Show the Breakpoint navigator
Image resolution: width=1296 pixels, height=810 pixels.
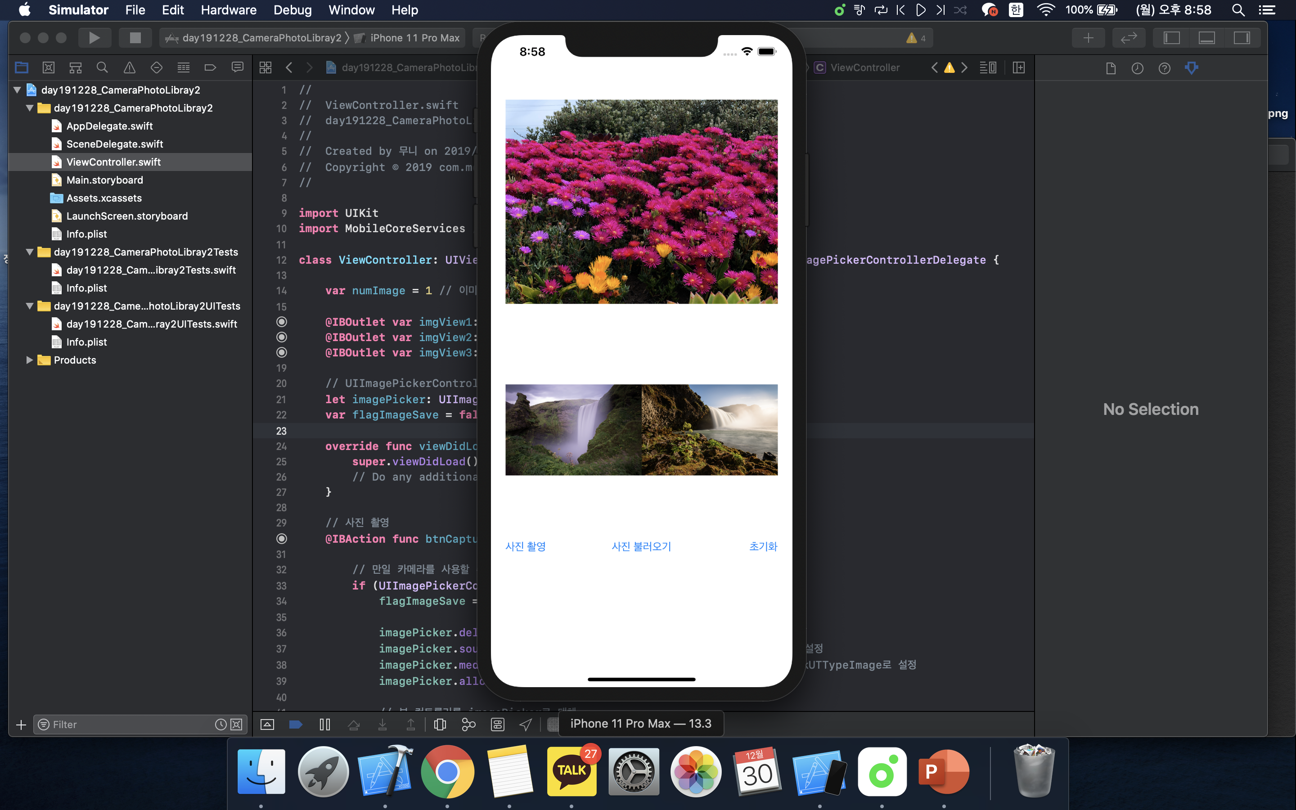point(210,67)
